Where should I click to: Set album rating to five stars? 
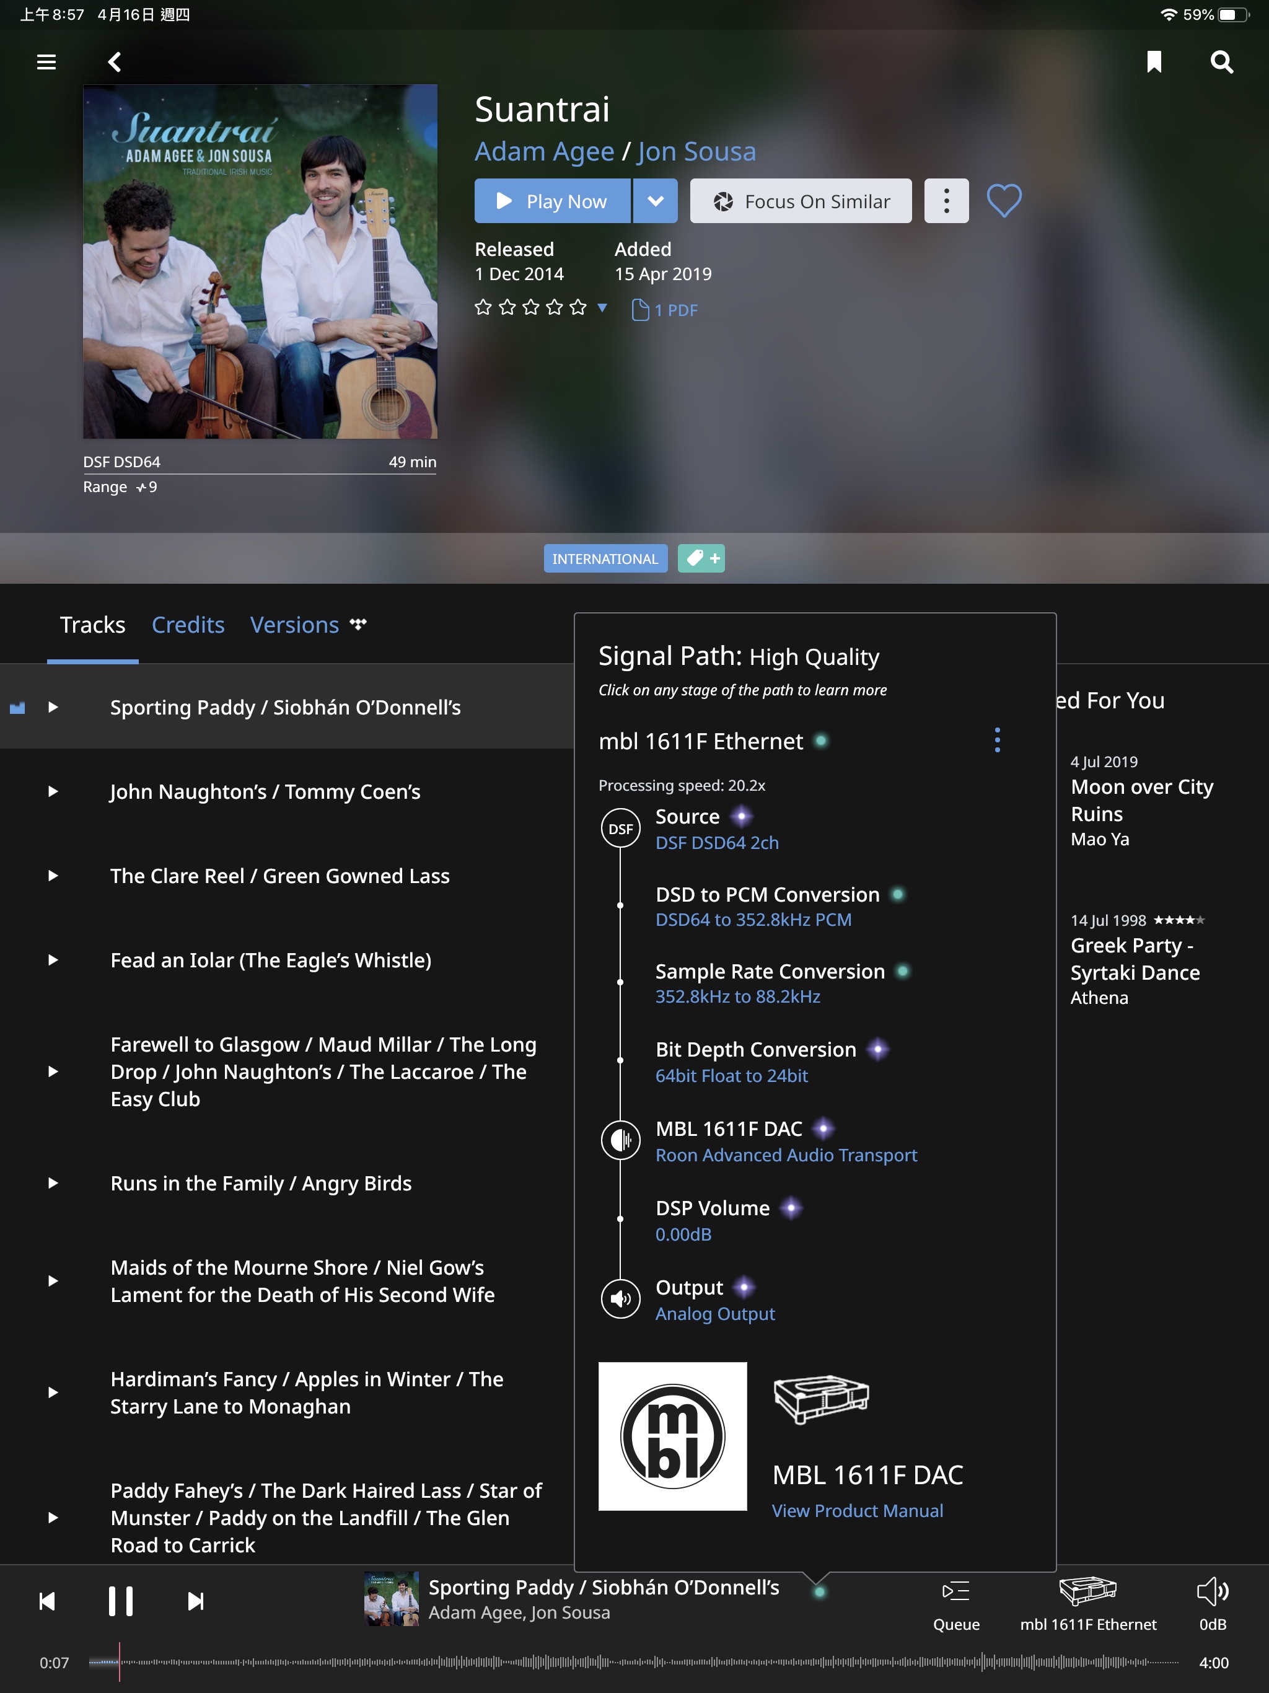(579, 308)
